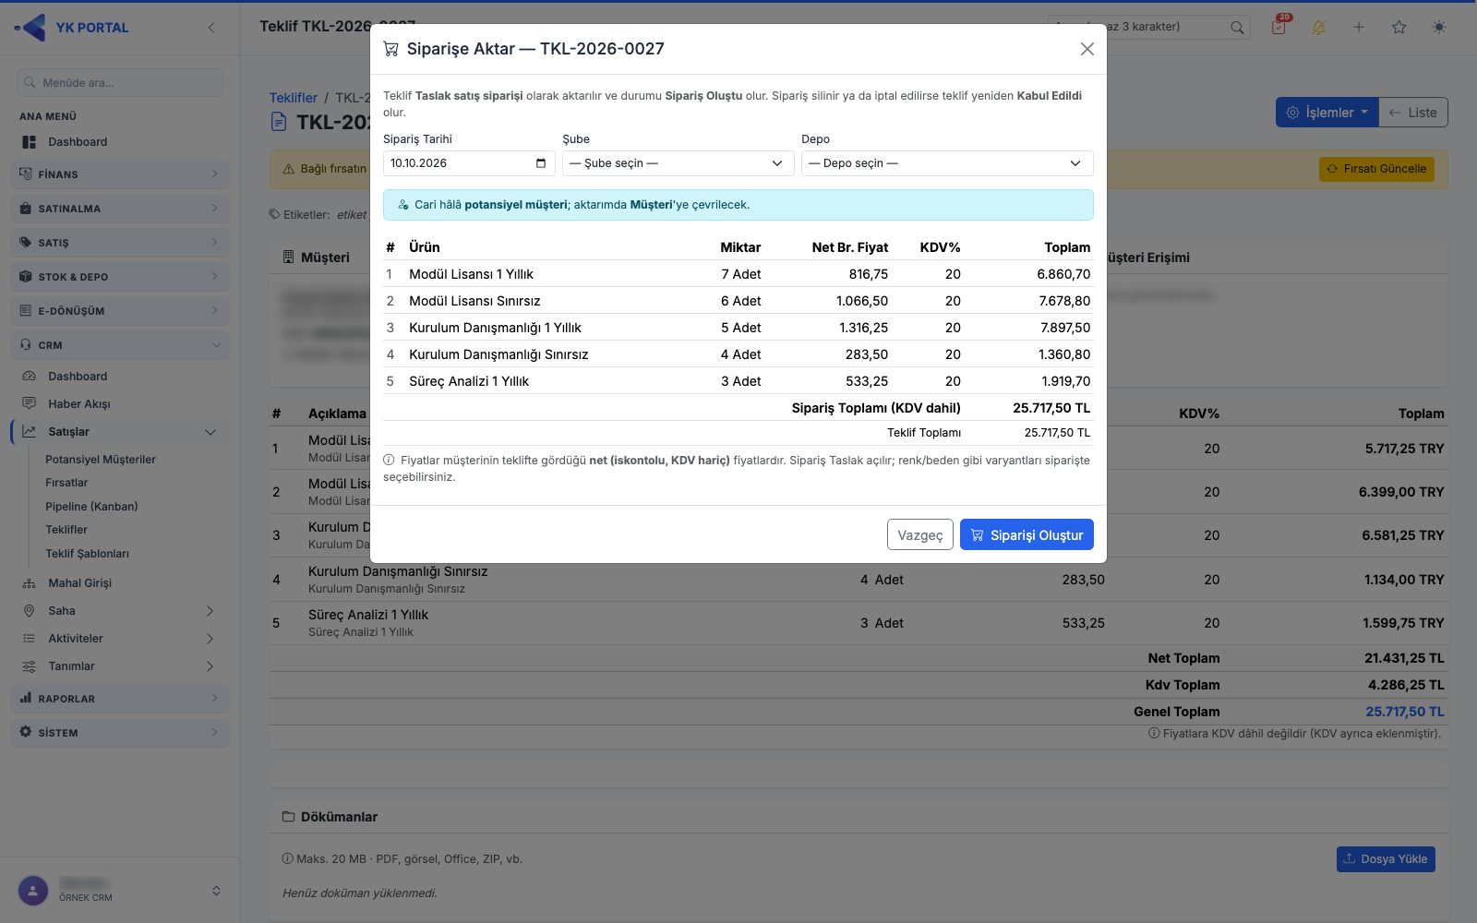Expand the Stok & Depo menu section
This screenshot has width=1477, height=923.
(120, 277)
